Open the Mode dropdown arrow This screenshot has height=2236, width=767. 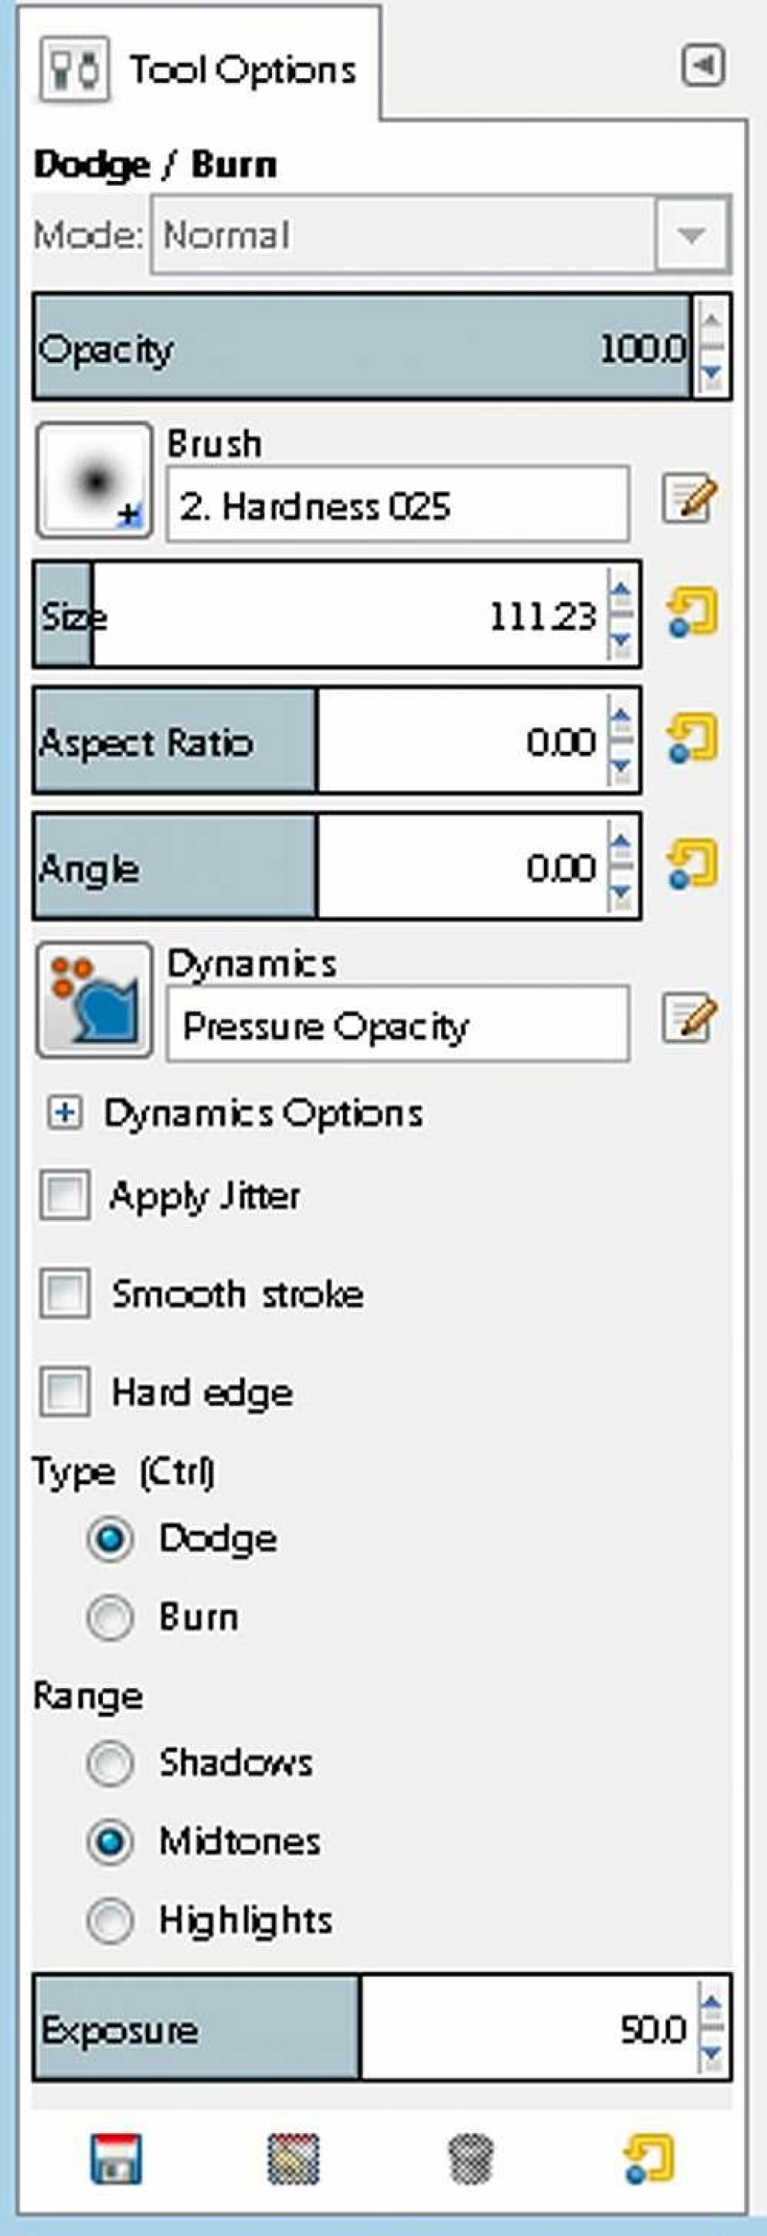(x=691, y=236)
